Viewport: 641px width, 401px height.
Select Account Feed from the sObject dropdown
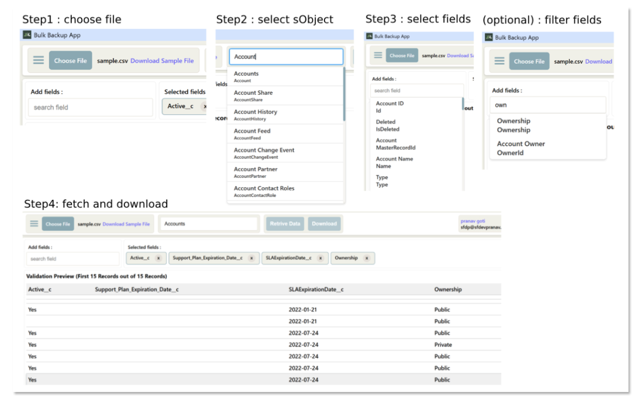click(x=285, y=134)
